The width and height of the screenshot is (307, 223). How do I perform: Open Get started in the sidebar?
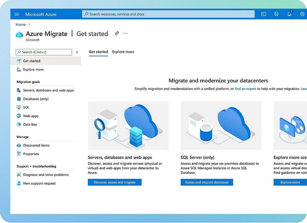[46, 61]
